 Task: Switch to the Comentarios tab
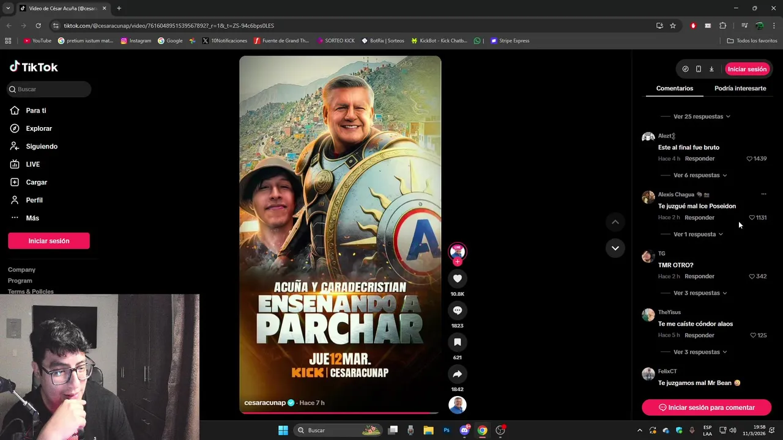(675, 89)
